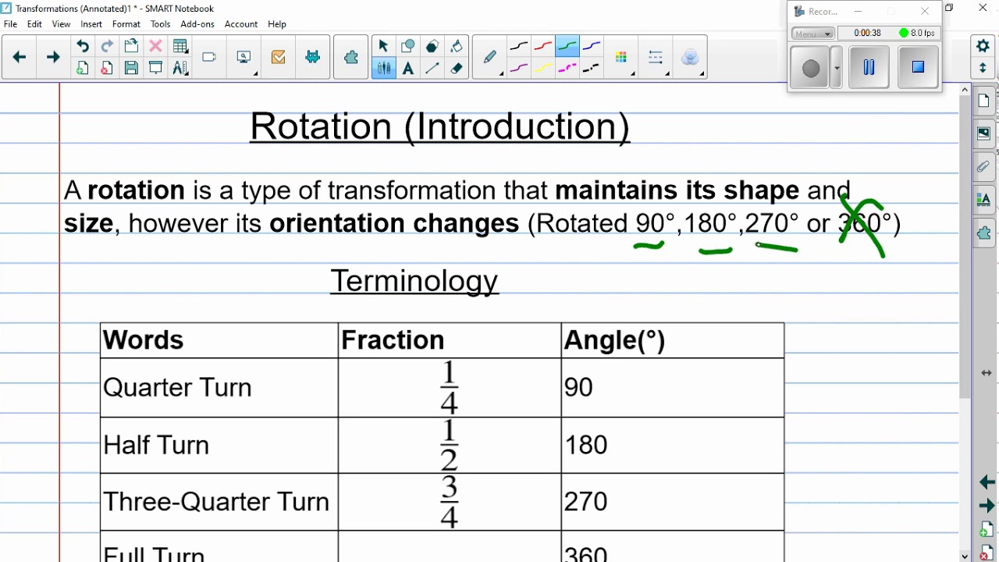
Task: Pick the yellow solid pen
Action: 543,69
